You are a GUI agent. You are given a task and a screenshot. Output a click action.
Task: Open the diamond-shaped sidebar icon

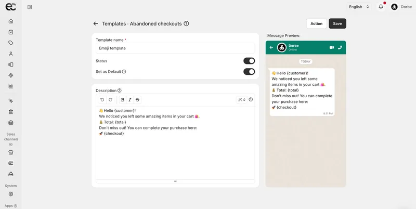pos(10,75)
